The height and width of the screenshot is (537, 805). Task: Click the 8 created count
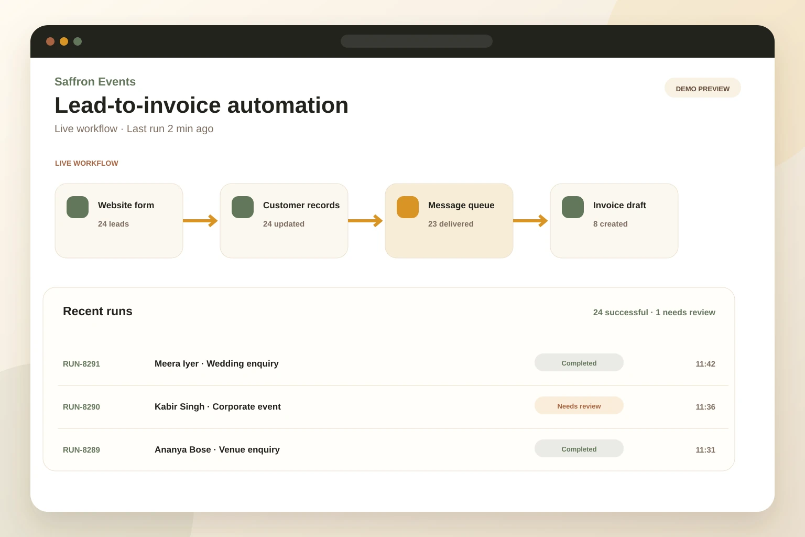pos(611,224)
